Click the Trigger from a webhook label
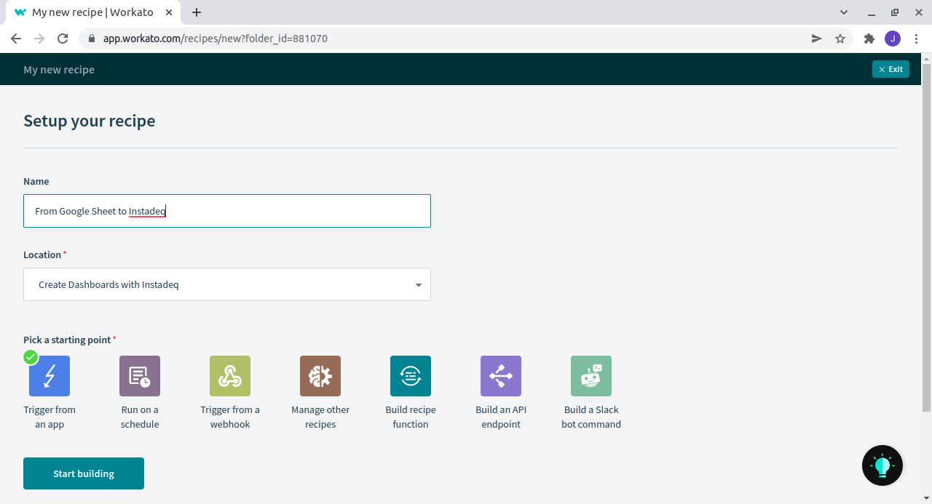 click(x=230, y=417)
